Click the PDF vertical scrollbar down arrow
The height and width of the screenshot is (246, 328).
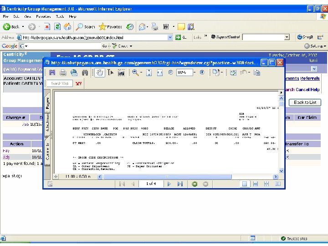(281, 171)
